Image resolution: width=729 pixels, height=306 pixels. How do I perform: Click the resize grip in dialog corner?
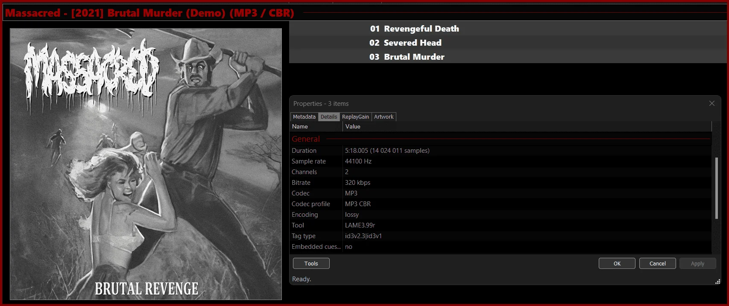[718, 281]
